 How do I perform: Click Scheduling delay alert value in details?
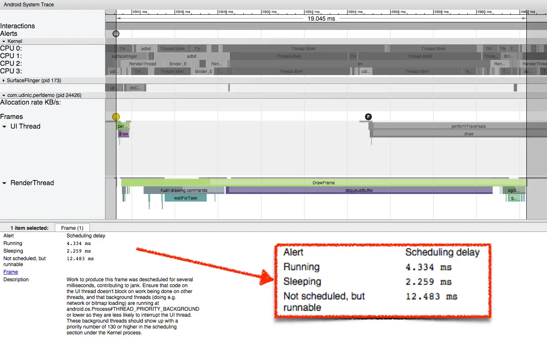(x=86, y=236)
